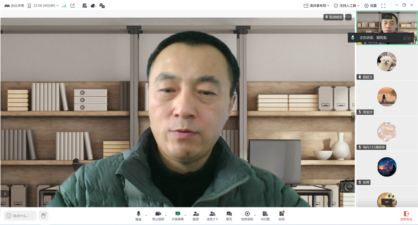Expand the 主持人工具 host tools dropdown
The height and width of the screenshot is (225, 418).
346,6
